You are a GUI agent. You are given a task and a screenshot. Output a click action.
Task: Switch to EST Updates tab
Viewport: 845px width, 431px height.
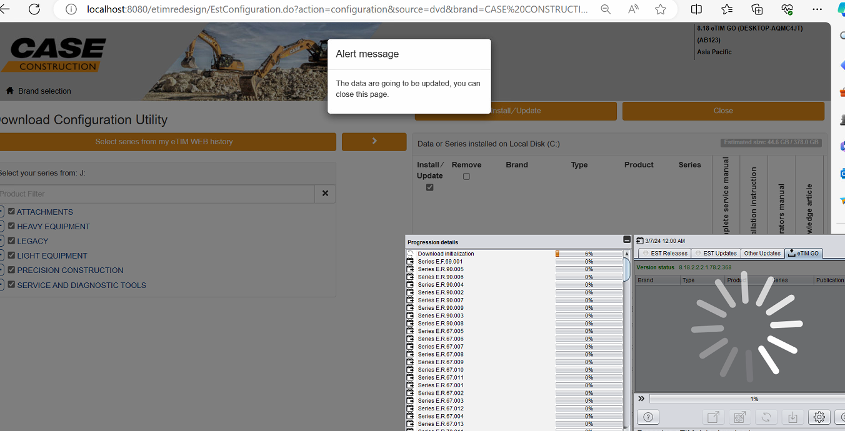(716, 253)
